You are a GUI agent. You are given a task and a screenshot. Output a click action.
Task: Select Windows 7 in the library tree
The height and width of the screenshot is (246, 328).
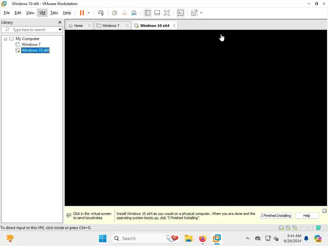coord(31,44)
